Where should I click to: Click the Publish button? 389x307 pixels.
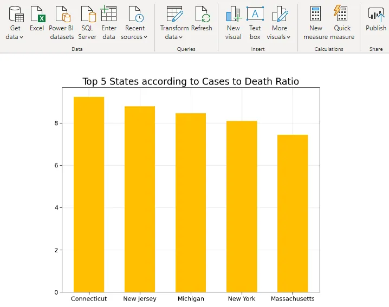[376, 14]
